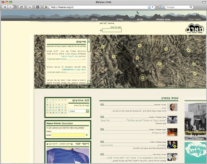This screenshot has height=164, width=207.
Task: Click day 25 in the events calendar
Action: tap(66, 113)
